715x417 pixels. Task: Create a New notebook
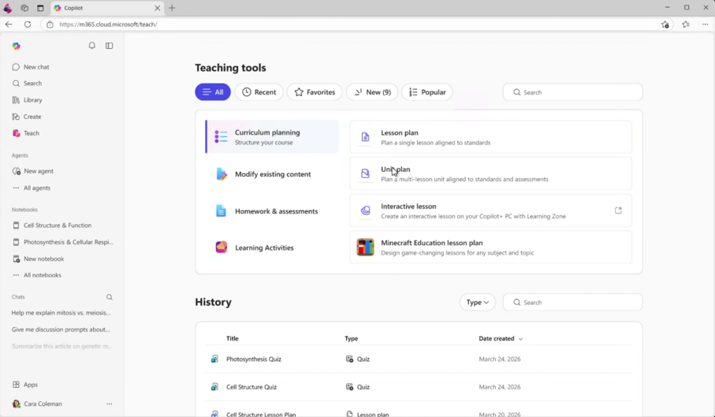tap(38, 259)
